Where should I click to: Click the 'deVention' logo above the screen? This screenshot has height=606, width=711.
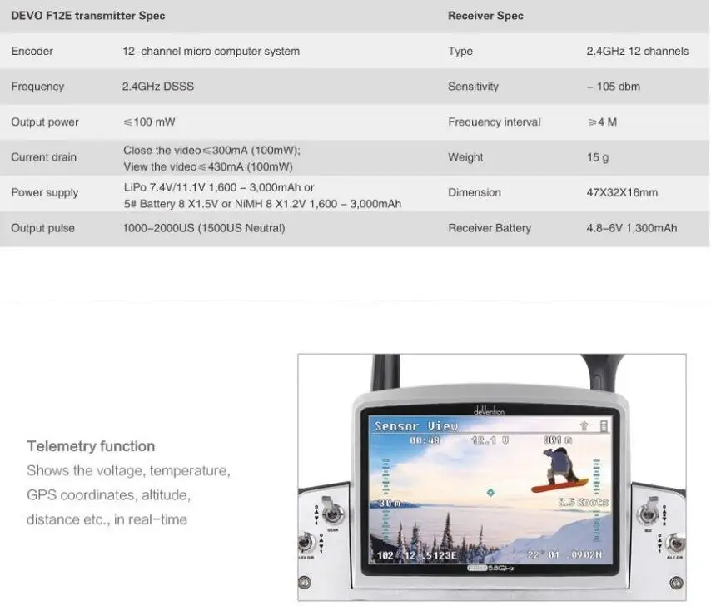point(489,411)
